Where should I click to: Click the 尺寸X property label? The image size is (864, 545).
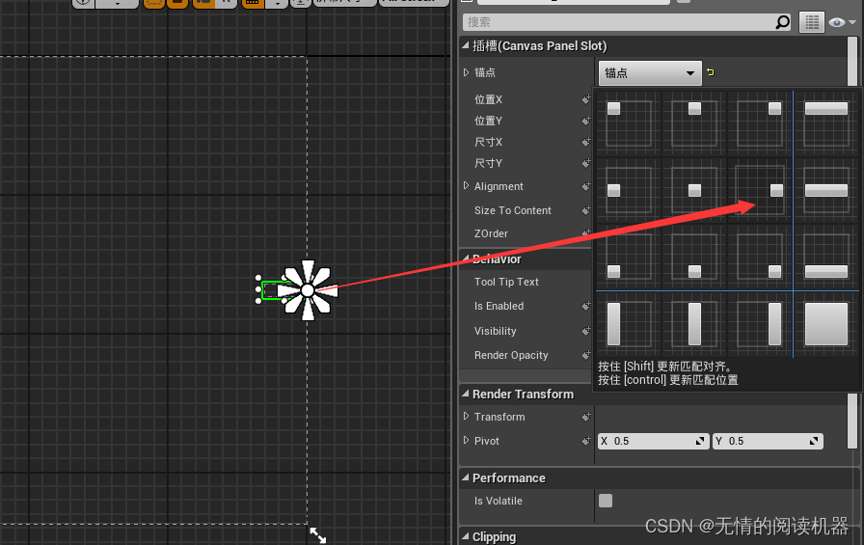click(488, 142)
